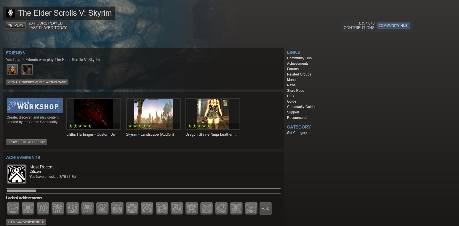Open the Community Hub link under Links
This screenshot has height=226, width=459.
pyautogui.click(x=299, y=58)
